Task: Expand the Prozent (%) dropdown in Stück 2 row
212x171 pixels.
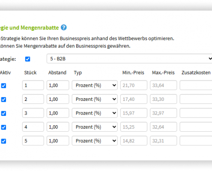Action: click(x=95, y=99)
